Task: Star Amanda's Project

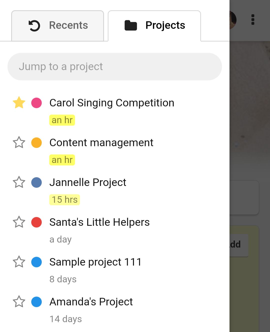Action: (x=19, y=302)
